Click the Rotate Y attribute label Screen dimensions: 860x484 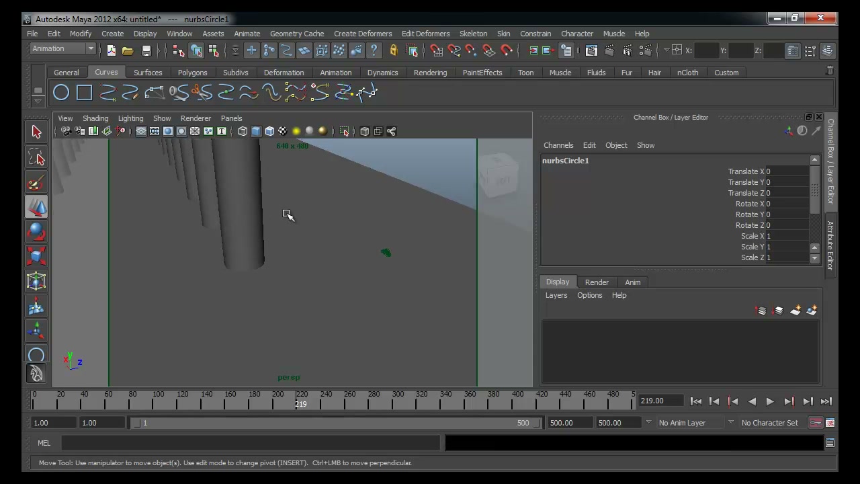(750, 214)
